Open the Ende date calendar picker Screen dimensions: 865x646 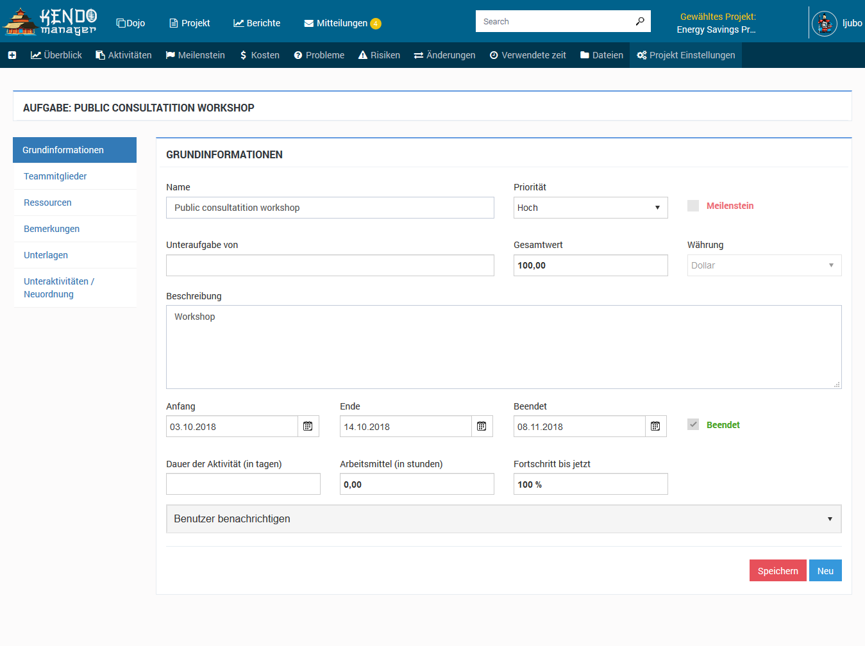point(482,426)
